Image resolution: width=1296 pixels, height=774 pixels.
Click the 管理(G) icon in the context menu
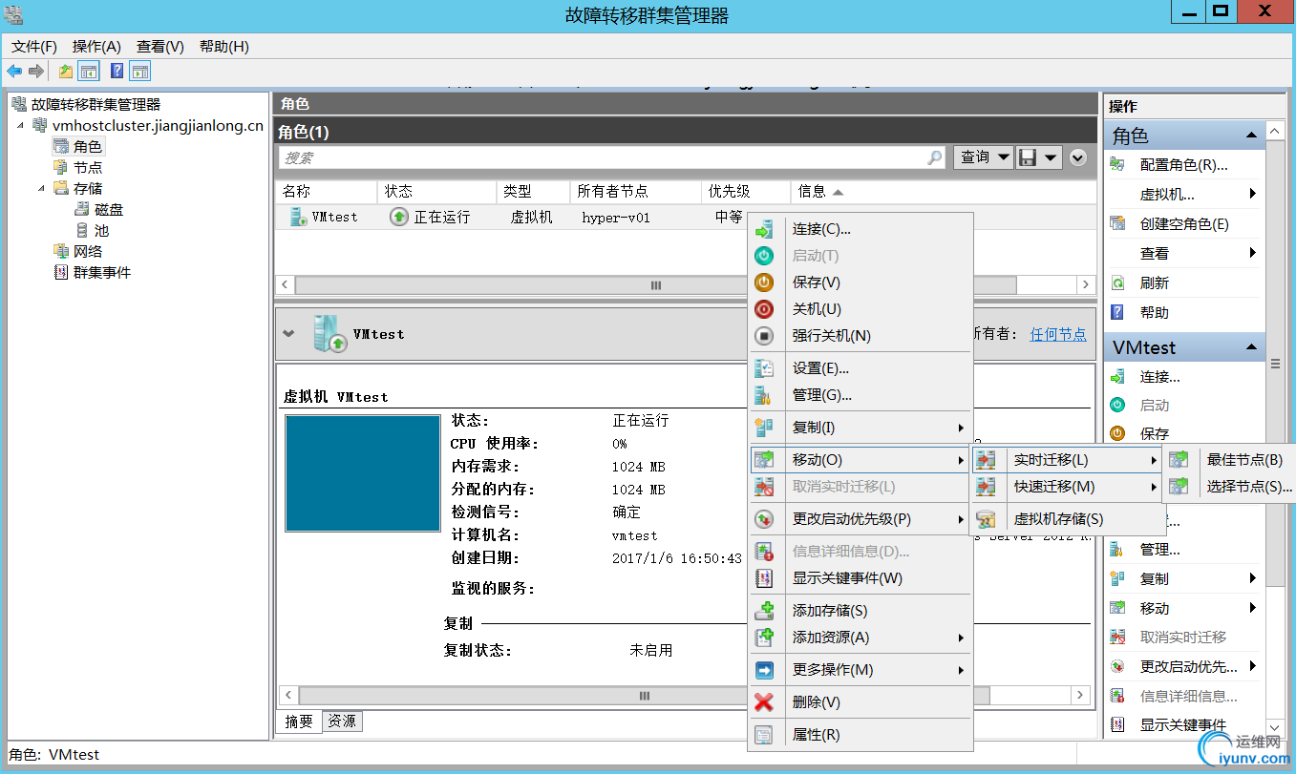pos(764,395)
